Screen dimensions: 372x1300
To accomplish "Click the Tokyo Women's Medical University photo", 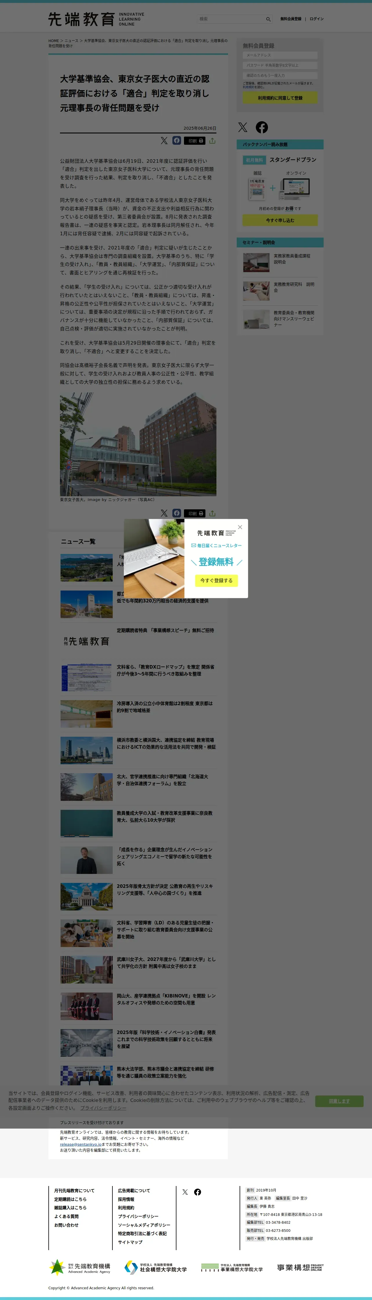I will pos(138,444).
